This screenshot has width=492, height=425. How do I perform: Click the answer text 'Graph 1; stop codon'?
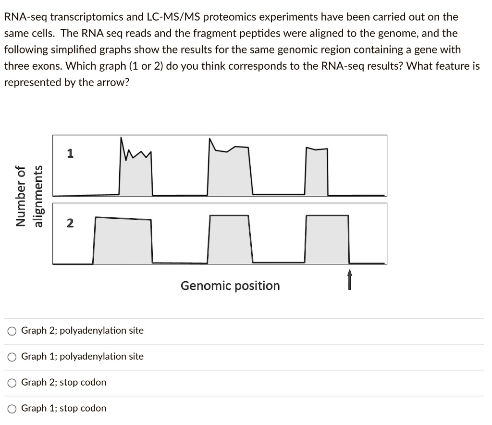point(64,408)
